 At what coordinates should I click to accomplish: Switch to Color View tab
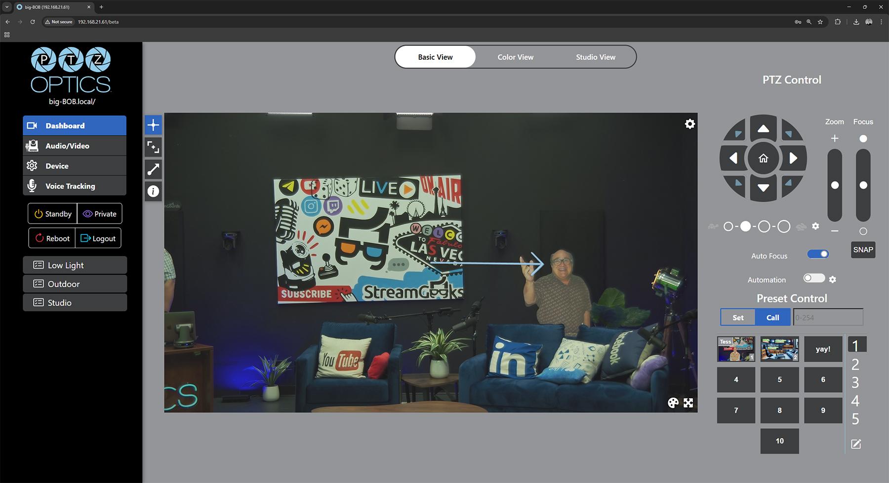(516, 57)
